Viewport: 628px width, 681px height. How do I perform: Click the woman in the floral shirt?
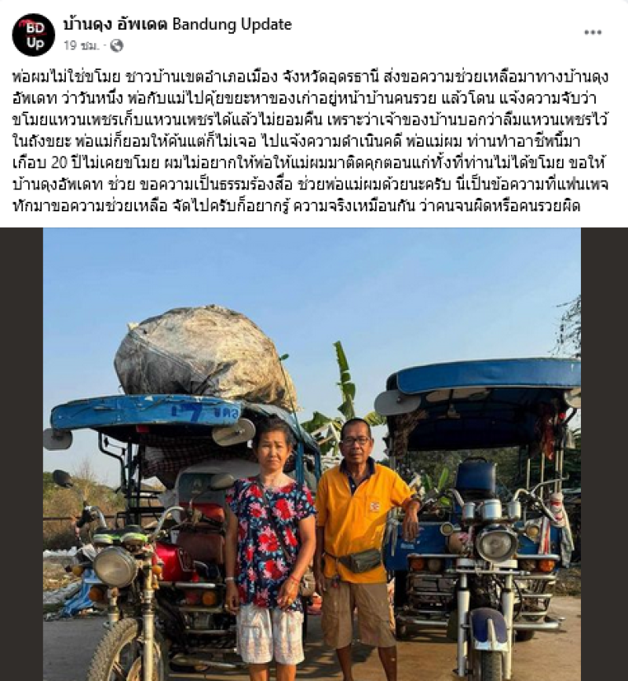pos(269,549)
